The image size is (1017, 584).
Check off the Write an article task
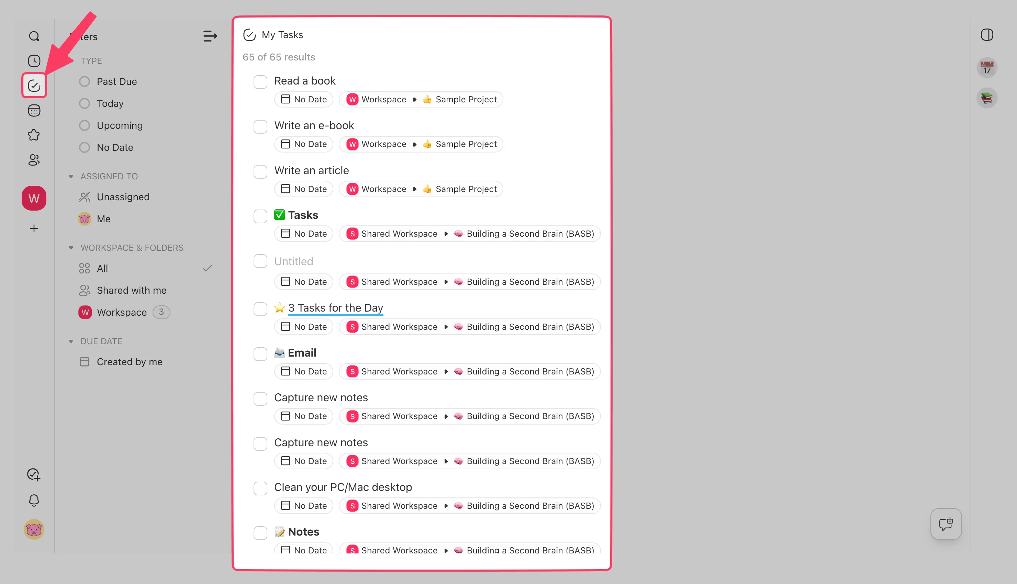click(260, 172)
